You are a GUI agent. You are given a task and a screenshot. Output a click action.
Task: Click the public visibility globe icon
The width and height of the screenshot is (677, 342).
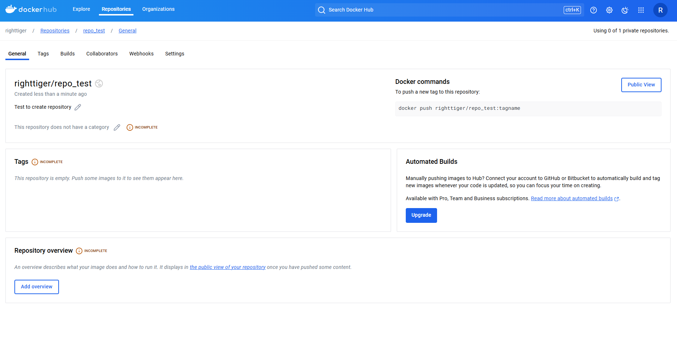click(x=99, y=84)
